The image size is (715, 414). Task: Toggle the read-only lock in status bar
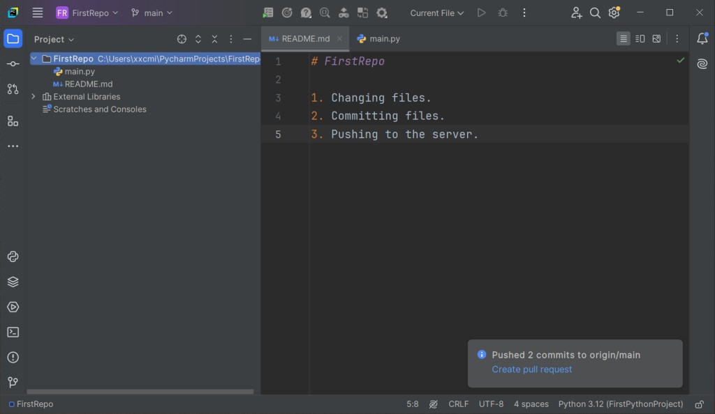699,404
